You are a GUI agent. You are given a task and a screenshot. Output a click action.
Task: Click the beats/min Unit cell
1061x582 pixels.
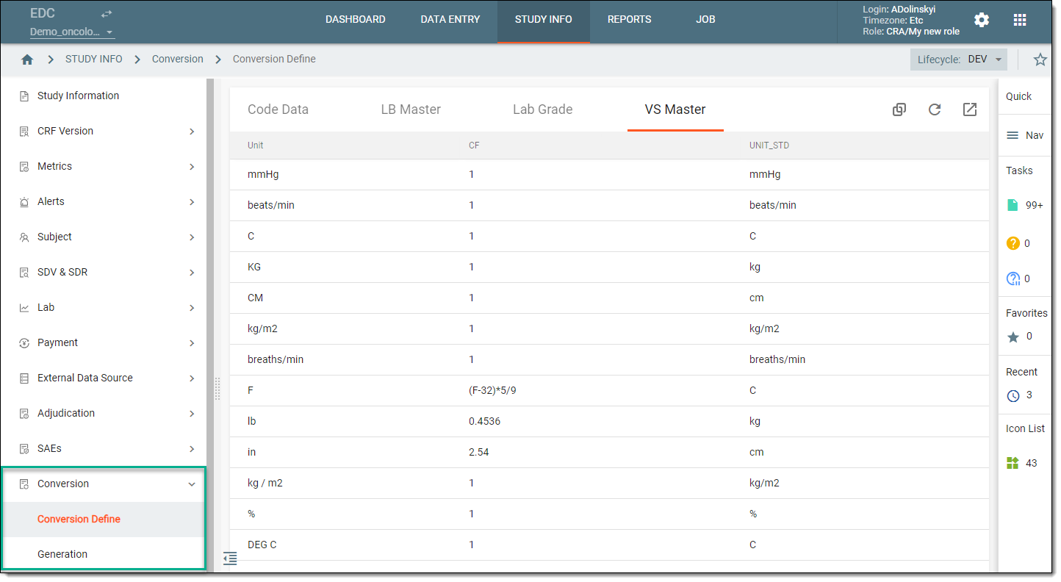(x=271, y=206)
